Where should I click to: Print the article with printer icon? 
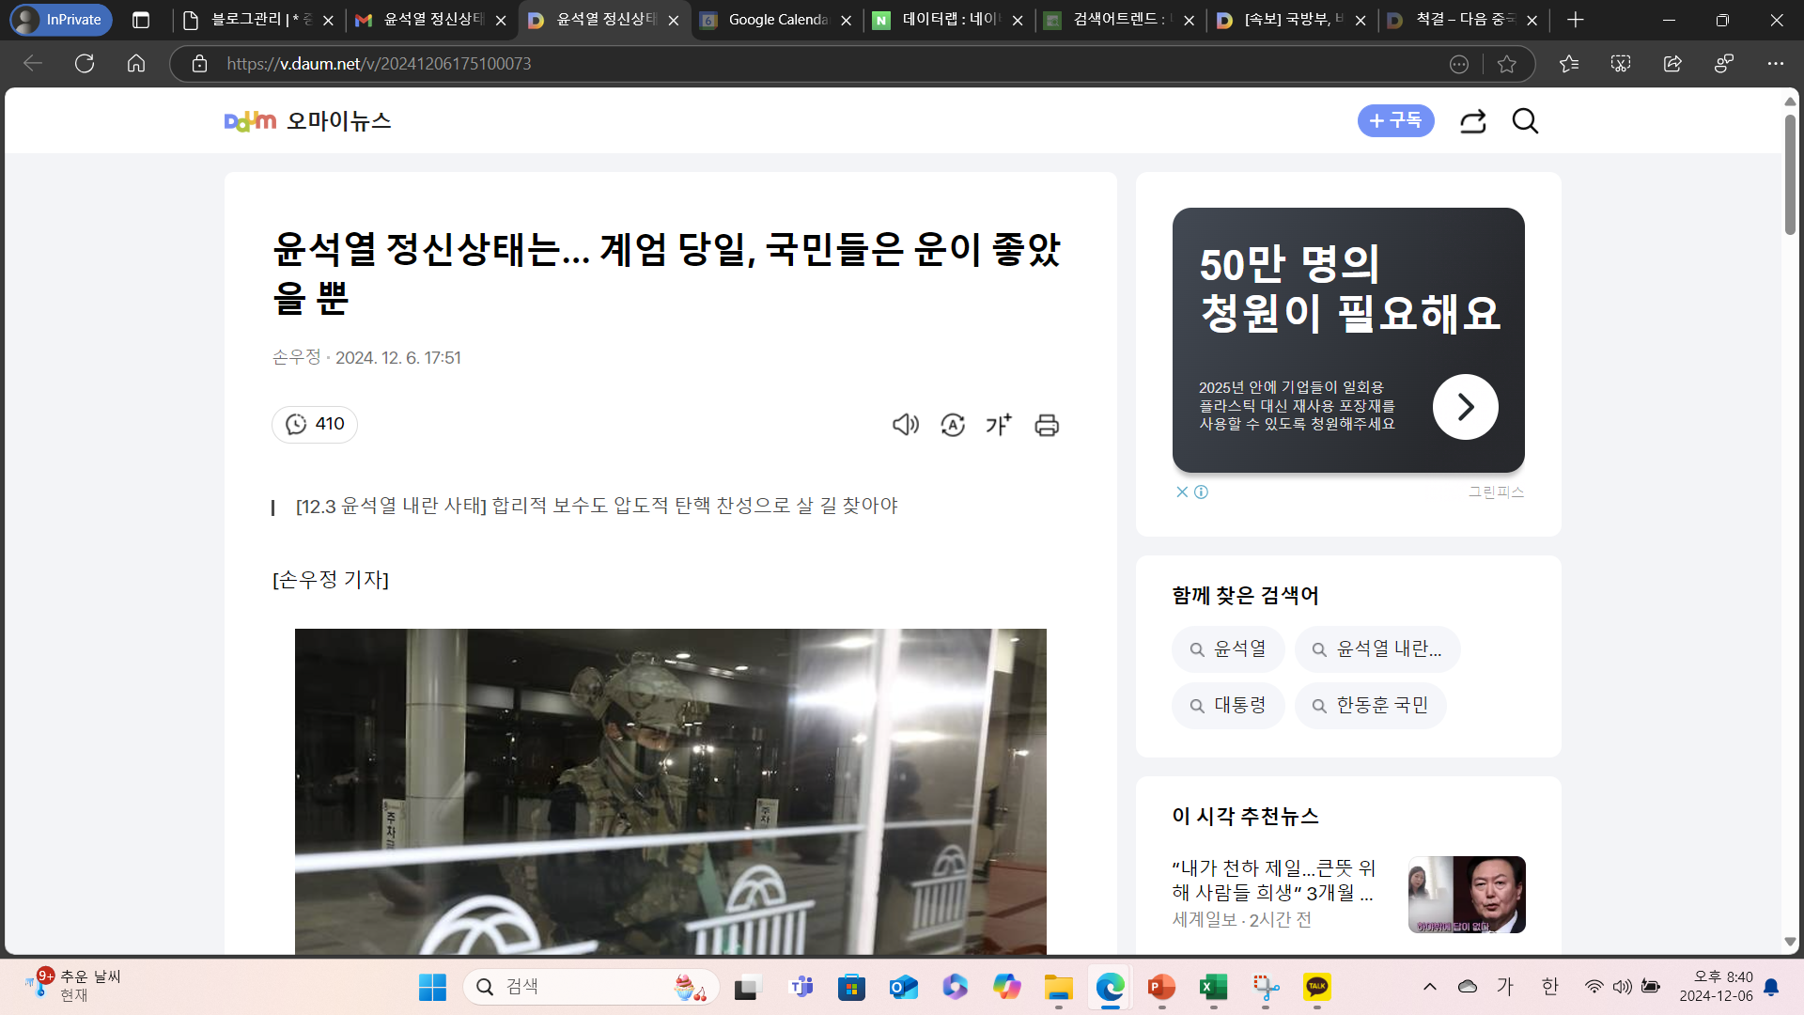pyautogui.click(x=1047, y=425)
